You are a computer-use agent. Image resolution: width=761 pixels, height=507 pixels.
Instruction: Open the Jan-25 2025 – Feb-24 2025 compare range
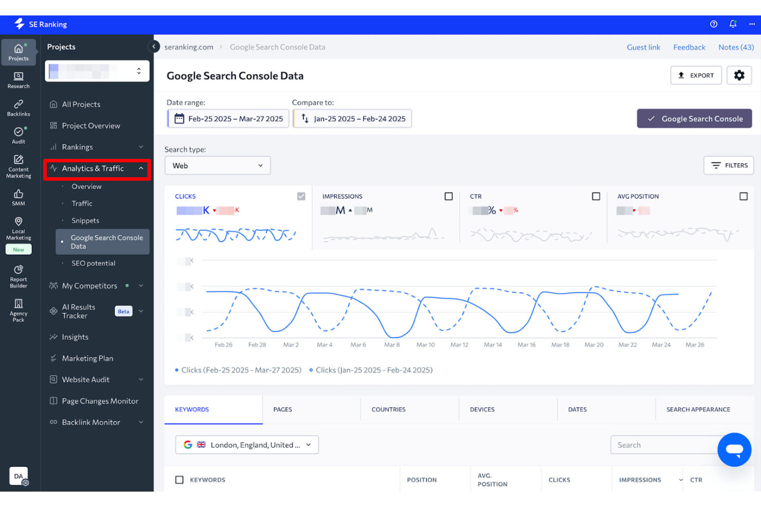tap(353, 119)
